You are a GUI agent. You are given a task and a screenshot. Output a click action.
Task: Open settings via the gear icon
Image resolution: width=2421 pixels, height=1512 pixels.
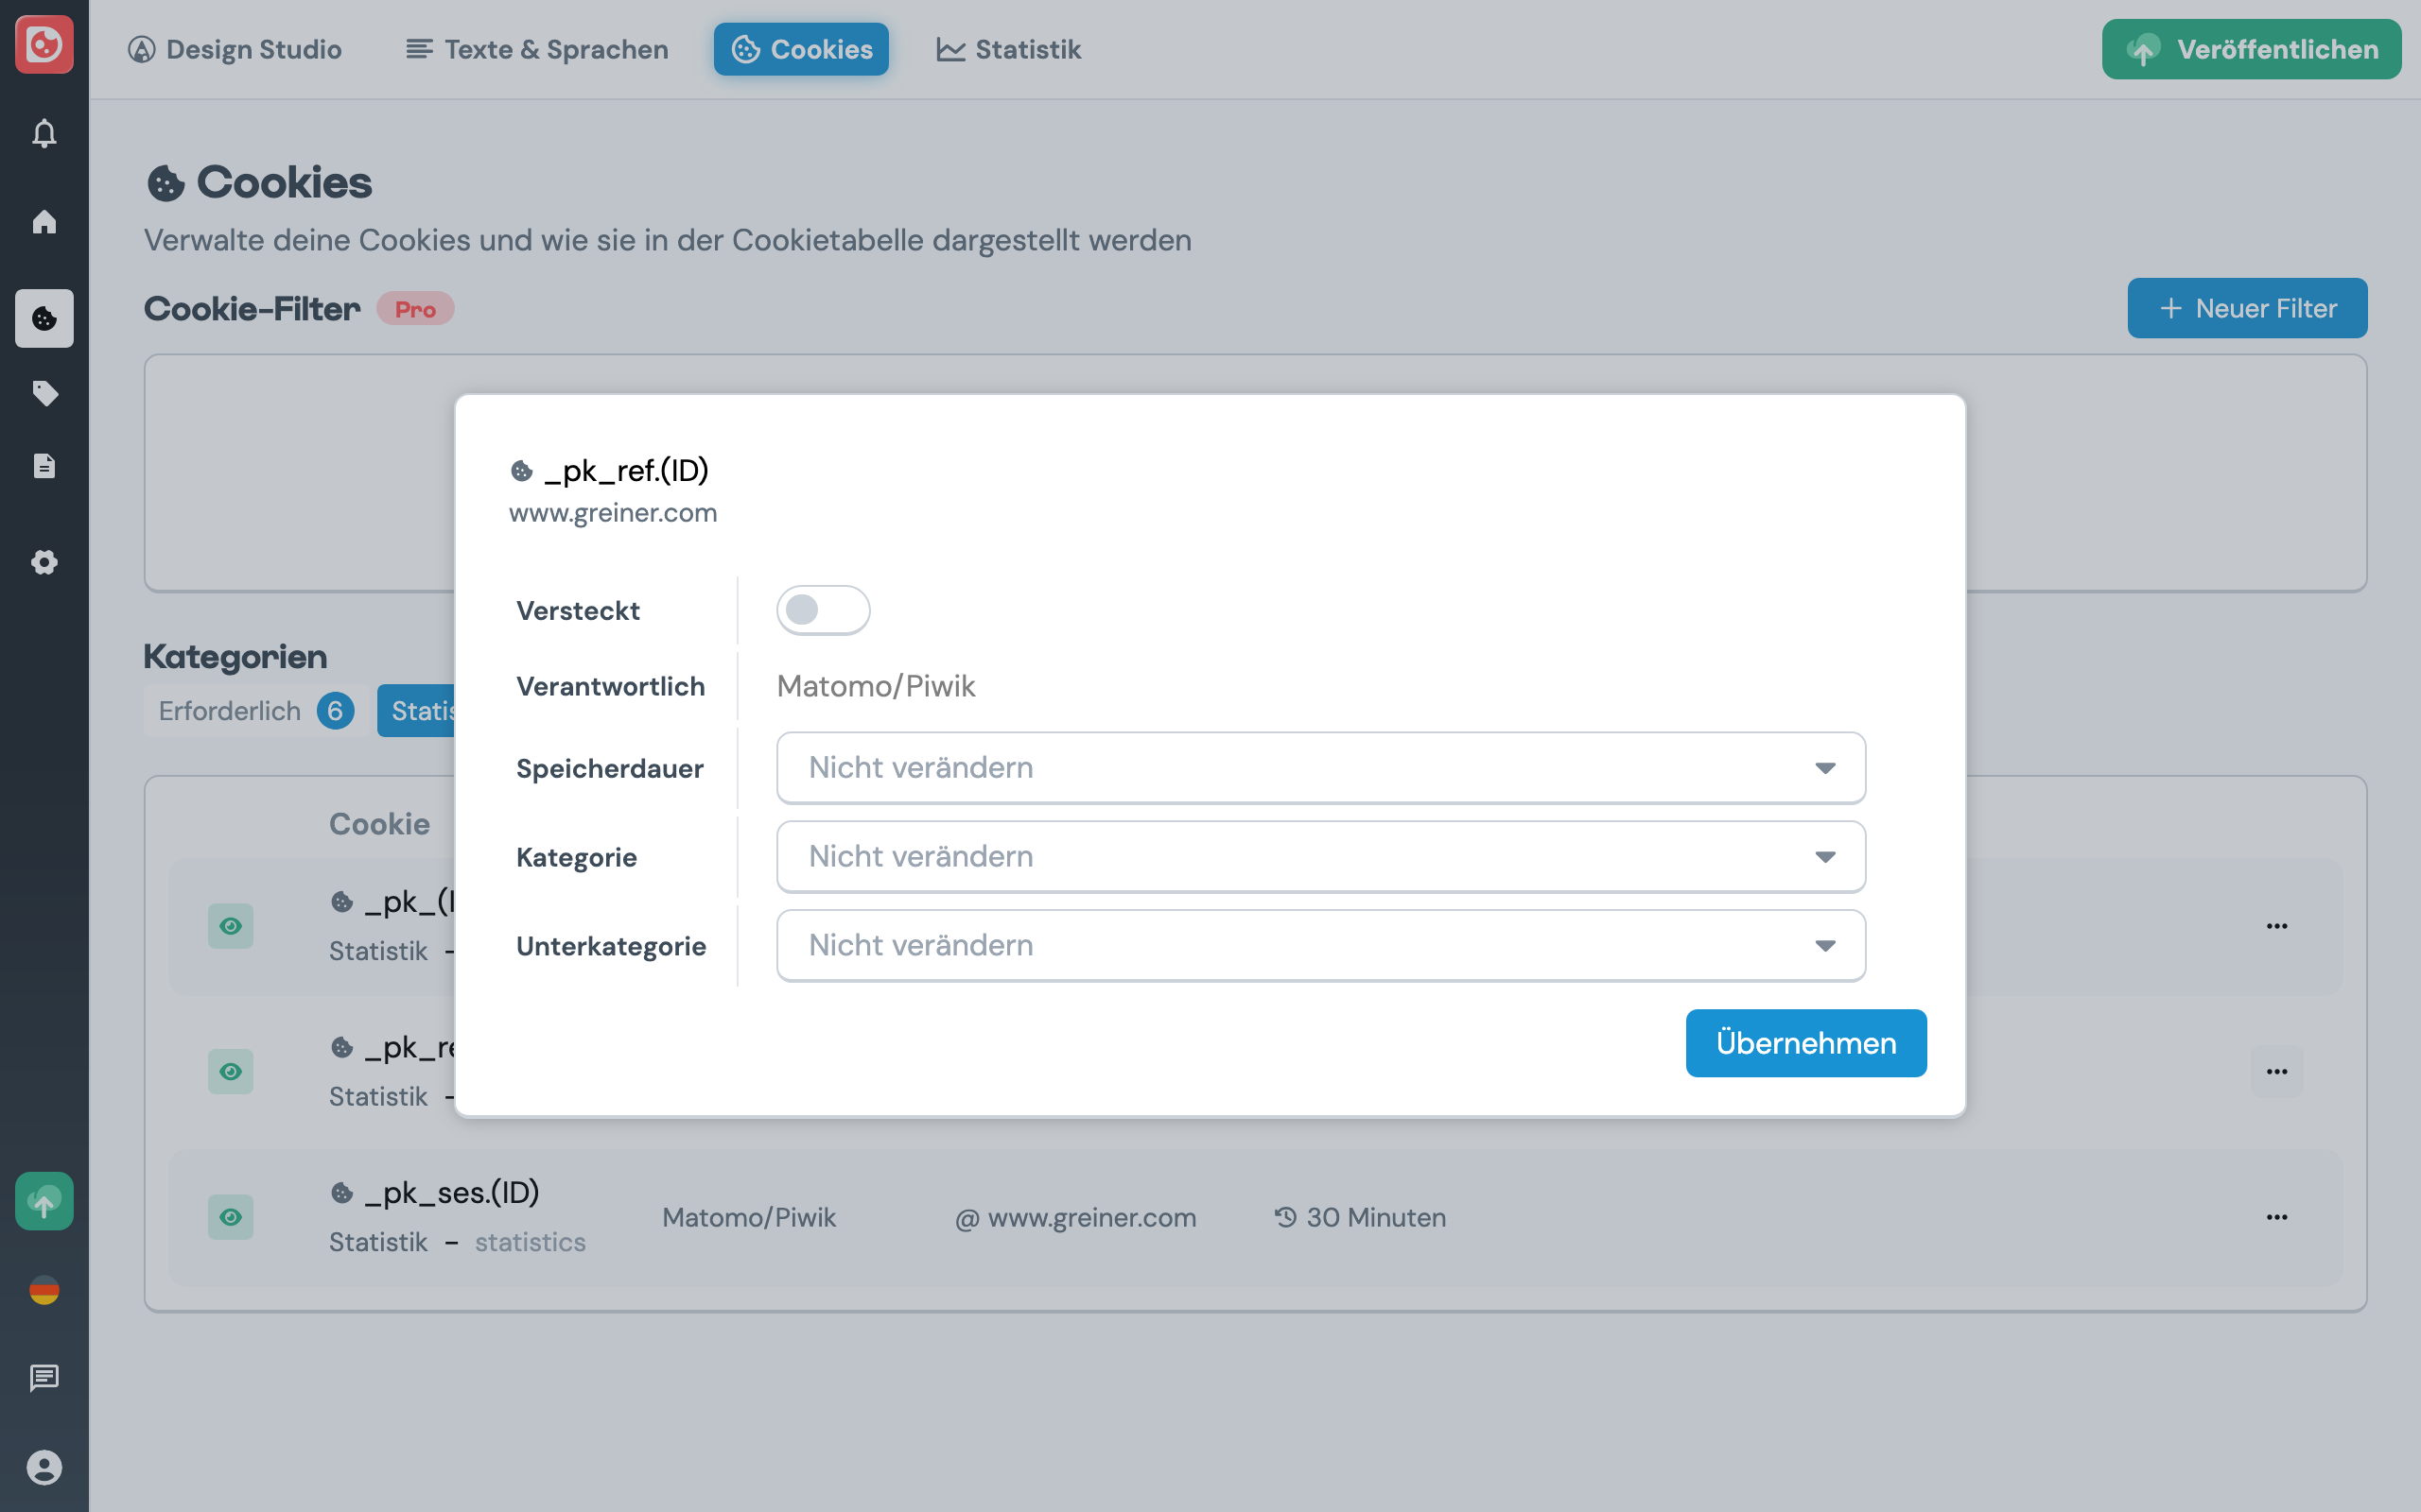pos(44,562)
